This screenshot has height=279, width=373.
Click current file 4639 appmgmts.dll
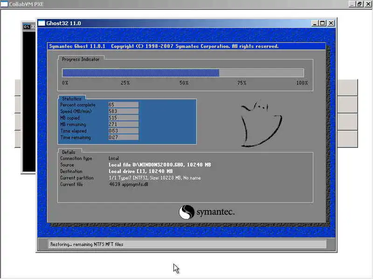point(129,184)
